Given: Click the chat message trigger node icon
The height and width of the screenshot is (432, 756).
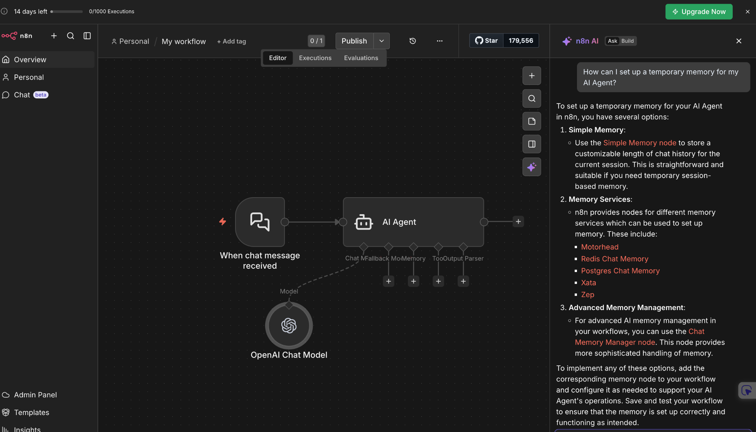Looking at the screenshot, I should pyautogui.click(x=260, y=222).
